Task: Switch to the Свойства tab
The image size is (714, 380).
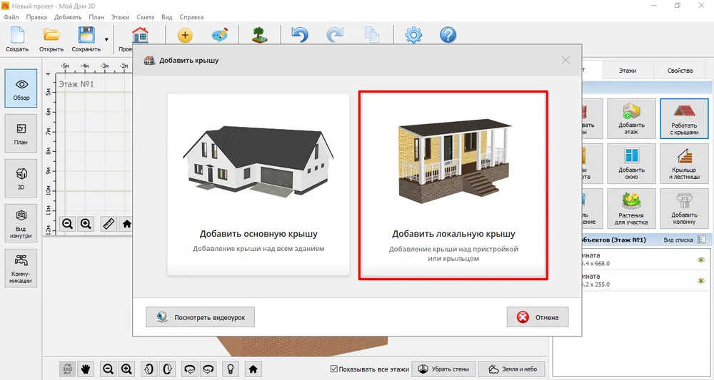Action: pos(680,71)
